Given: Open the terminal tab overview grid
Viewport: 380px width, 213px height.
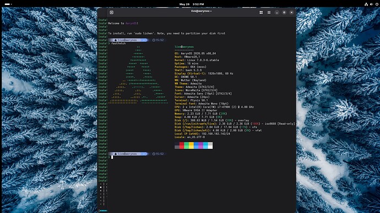Looking at the screenshot, I should pyautogui.click(x=261, y=13).
